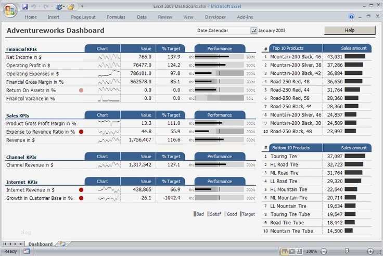Click the Sales KPIs Performance header
The image size is (383, 256).
point(220,115)
